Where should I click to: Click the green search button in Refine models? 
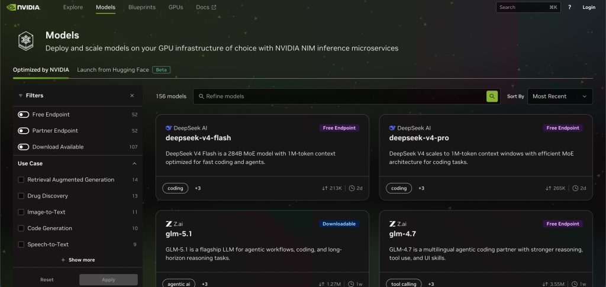pos(492,96)
